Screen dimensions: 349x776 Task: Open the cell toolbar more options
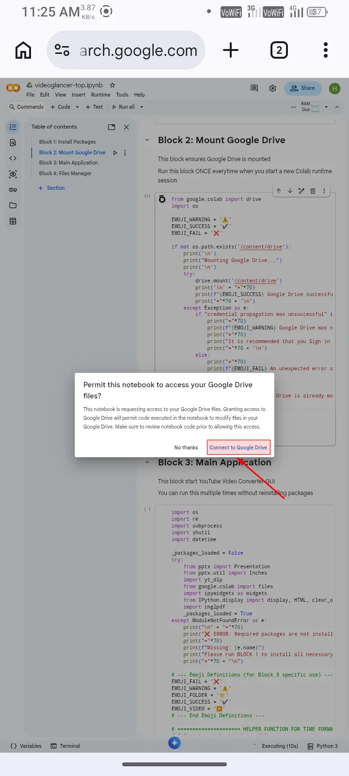pyautogui.click(x=324, y=191)
